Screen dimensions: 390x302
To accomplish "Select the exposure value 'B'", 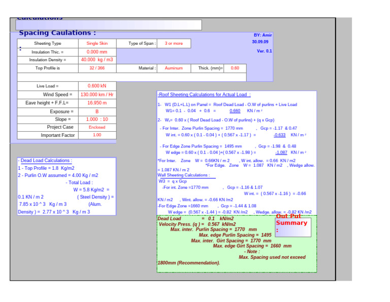I will coord(97,111).
